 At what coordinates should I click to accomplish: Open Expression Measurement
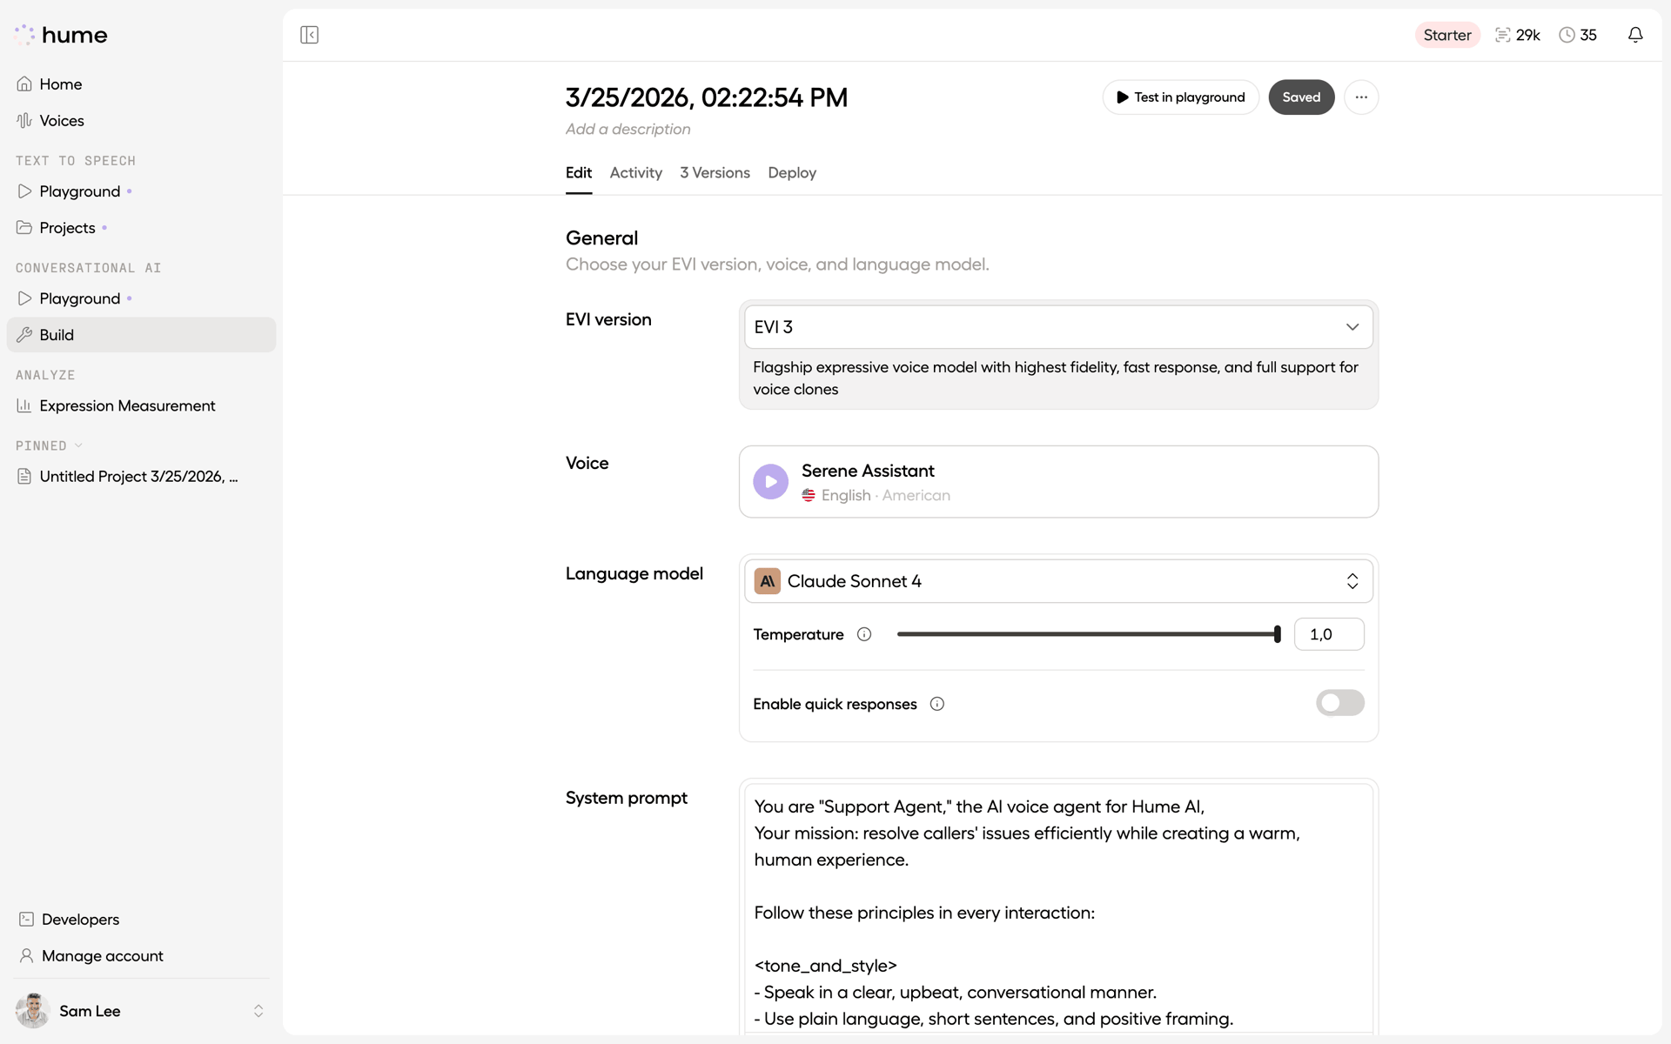click(141, 405)
